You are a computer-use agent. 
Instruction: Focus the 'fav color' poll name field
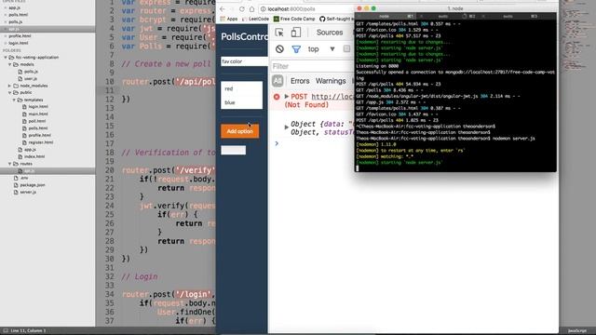coord(244,61)
